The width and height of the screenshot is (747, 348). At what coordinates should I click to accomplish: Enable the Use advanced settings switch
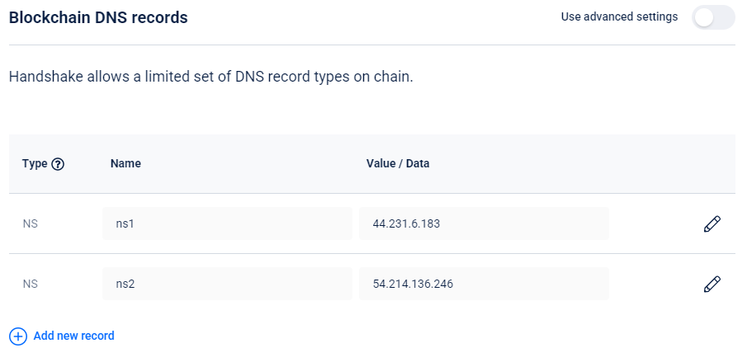713,17
